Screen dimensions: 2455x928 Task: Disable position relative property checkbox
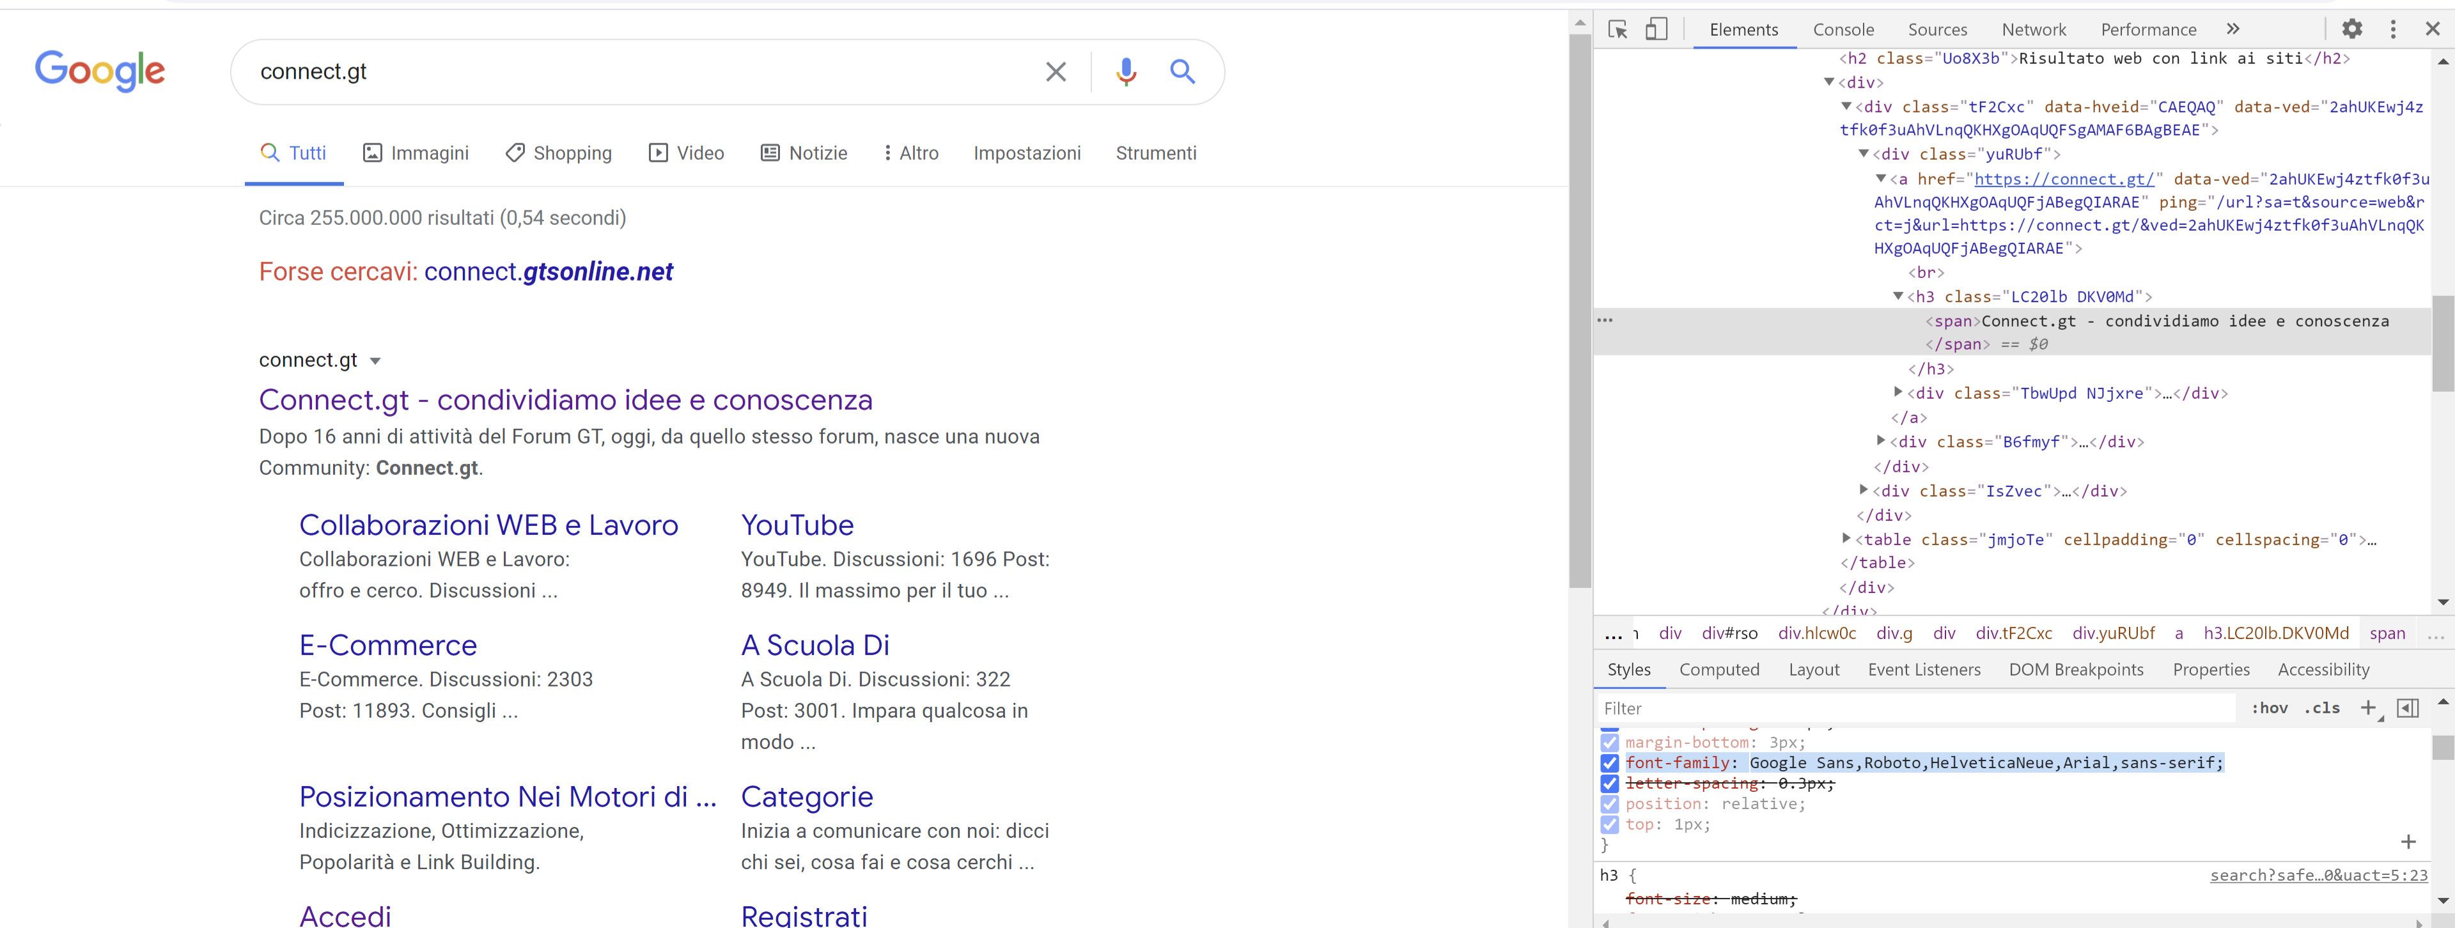tap(1610, 804)
